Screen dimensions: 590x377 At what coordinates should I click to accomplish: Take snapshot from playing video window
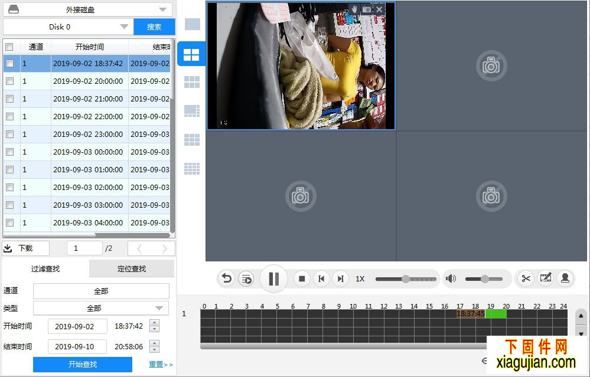[x=367, y=9]
